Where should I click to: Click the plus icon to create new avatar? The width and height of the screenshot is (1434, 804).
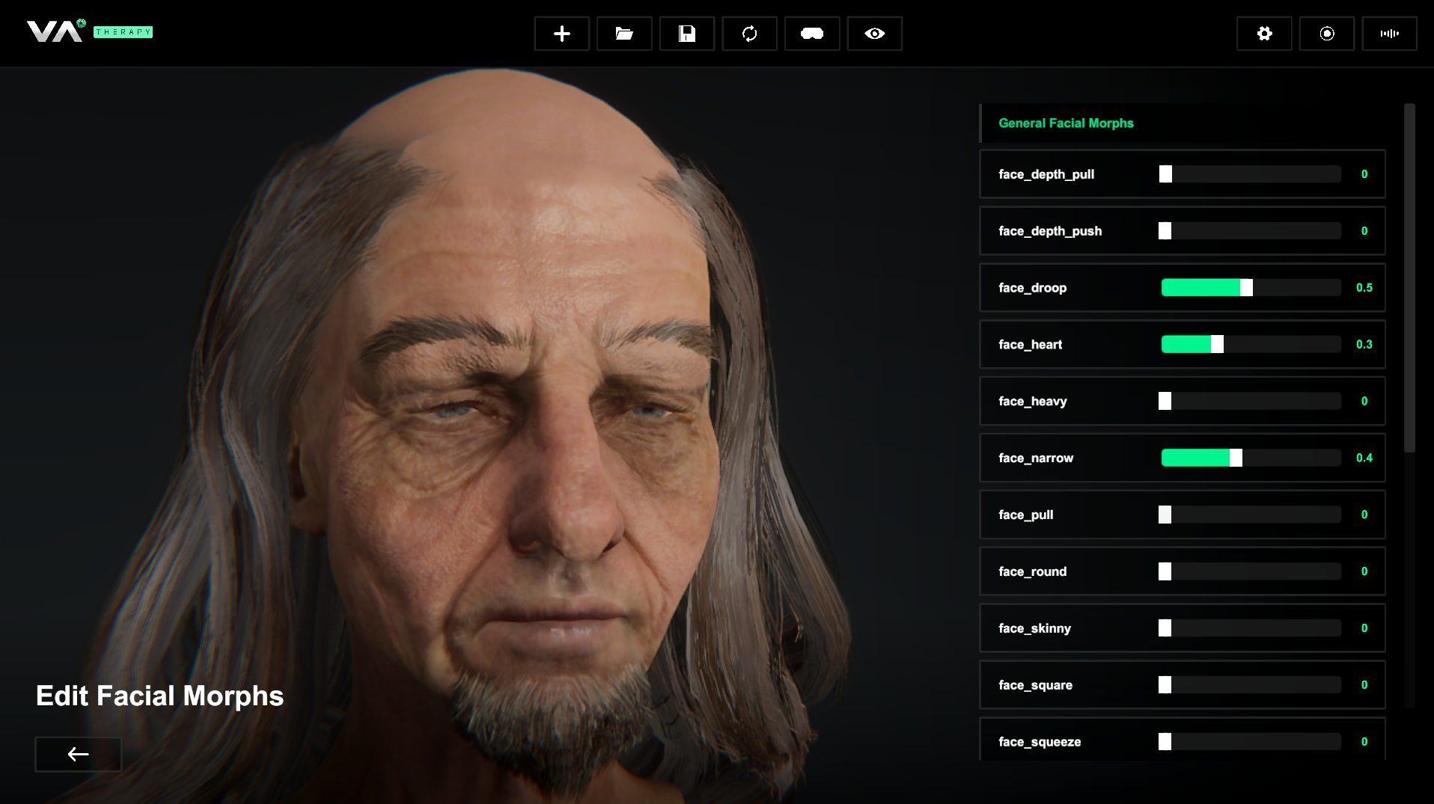(x=561, y=34)
